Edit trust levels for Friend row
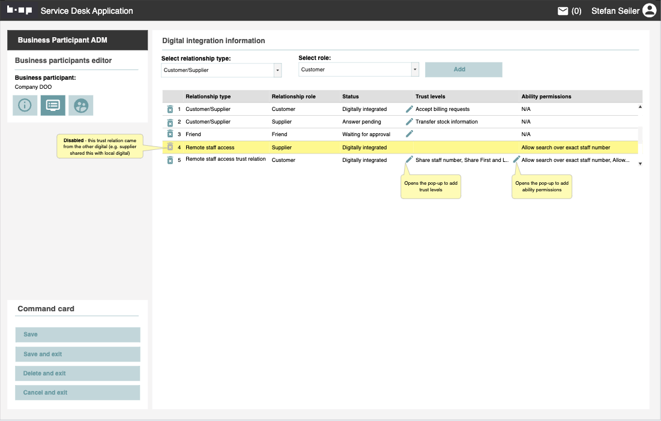Image resolution: width=661 pixels, height=421 pixels. click(409, 134)
